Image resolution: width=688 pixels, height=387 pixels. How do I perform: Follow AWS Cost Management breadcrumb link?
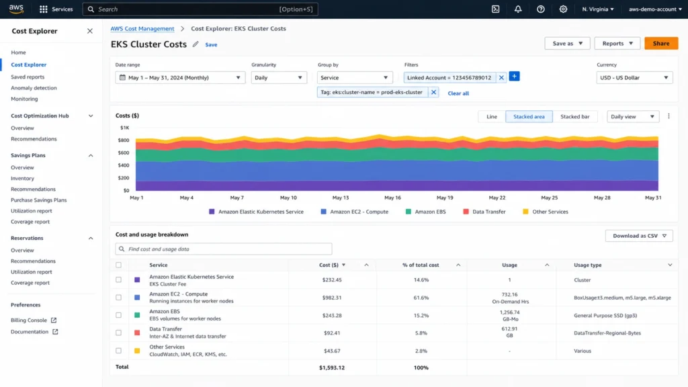pyautogui.click(x=142, y=28)
